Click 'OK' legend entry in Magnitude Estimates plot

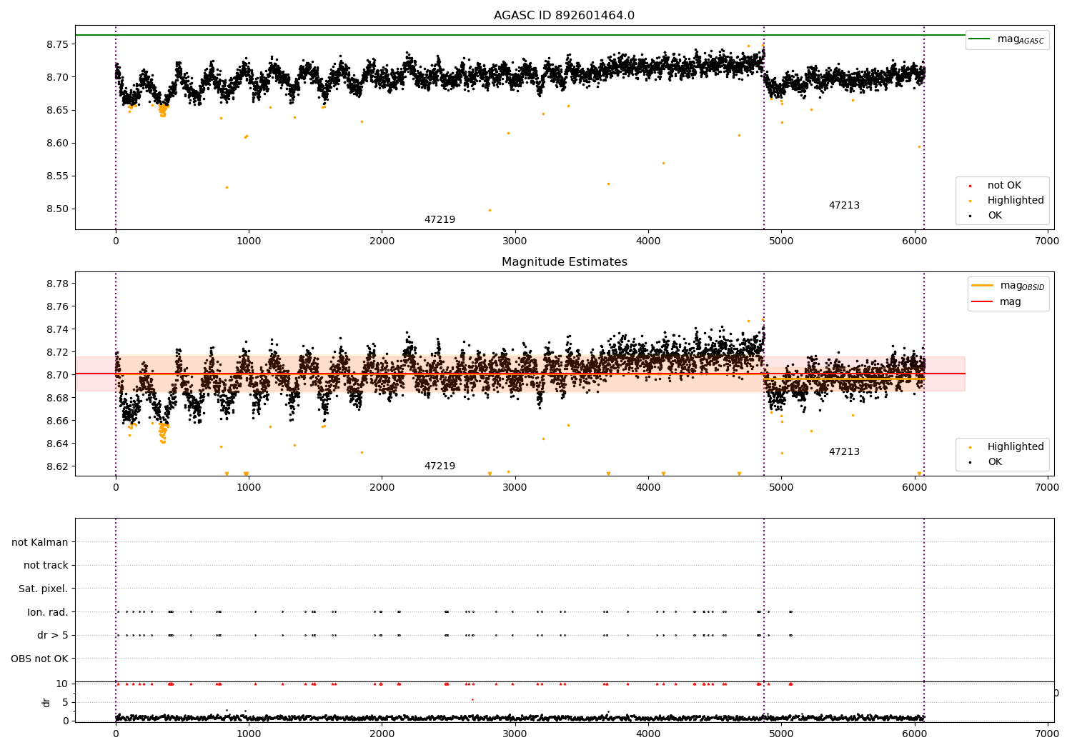coord(995,462)
